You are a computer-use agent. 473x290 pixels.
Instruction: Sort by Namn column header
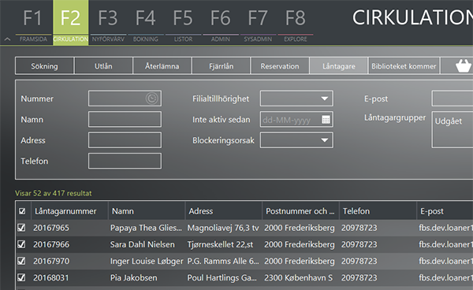tap(147, 211)
